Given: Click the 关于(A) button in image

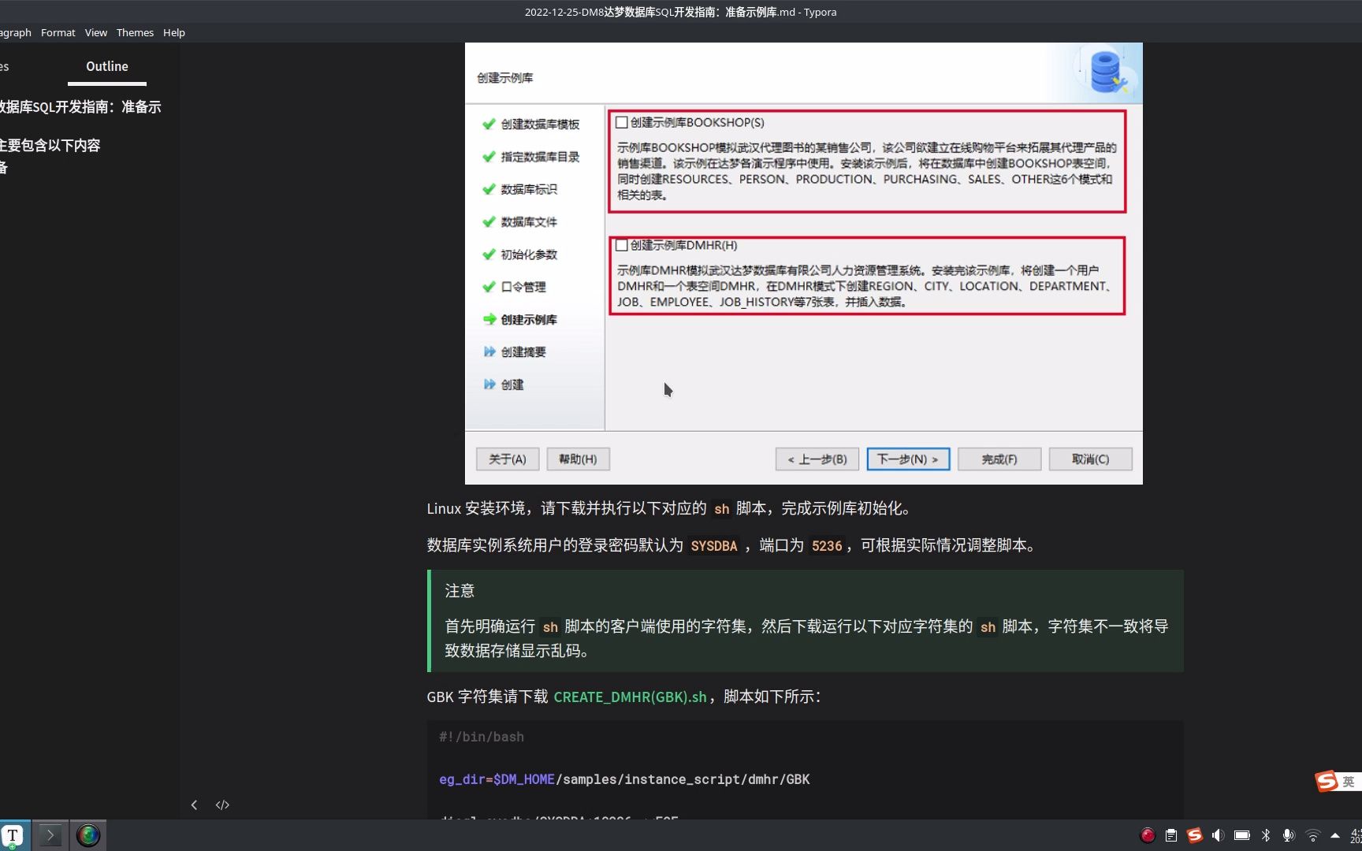Looking at the screenshot, I should pyautogui.click(x=508, y=459).
